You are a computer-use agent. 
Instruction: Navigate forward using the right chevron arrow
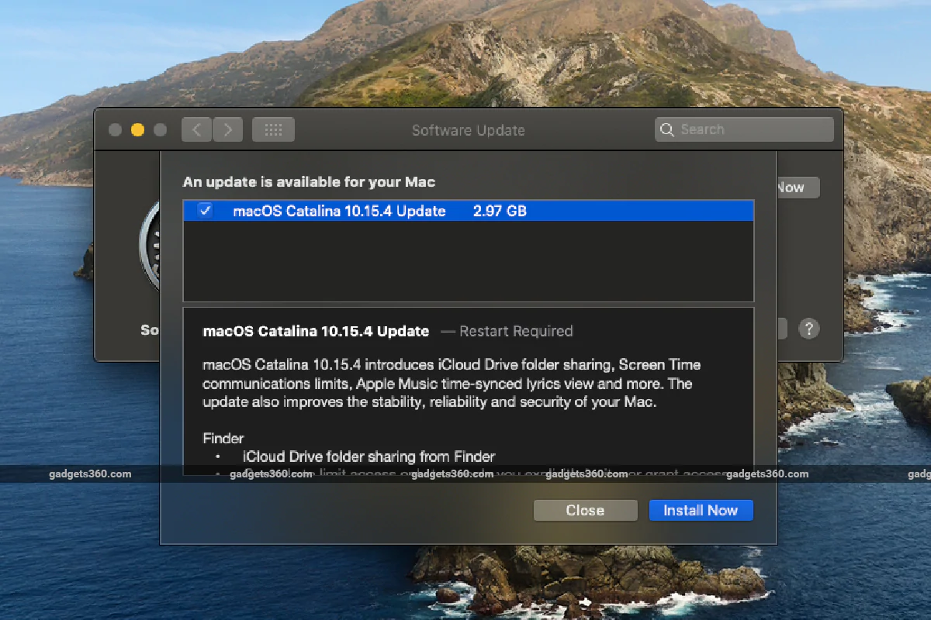coord(227,129)
